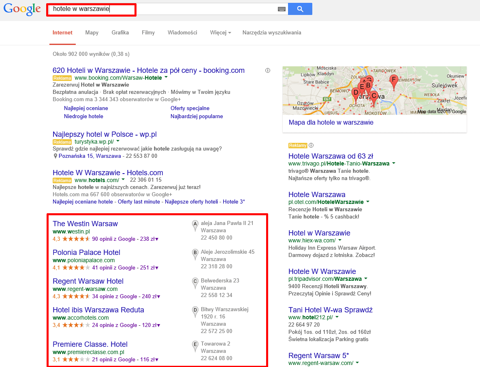Open 34 opinie z Google reviews link
The height and width of the screenshot is (367, 480).
point(115,296)
